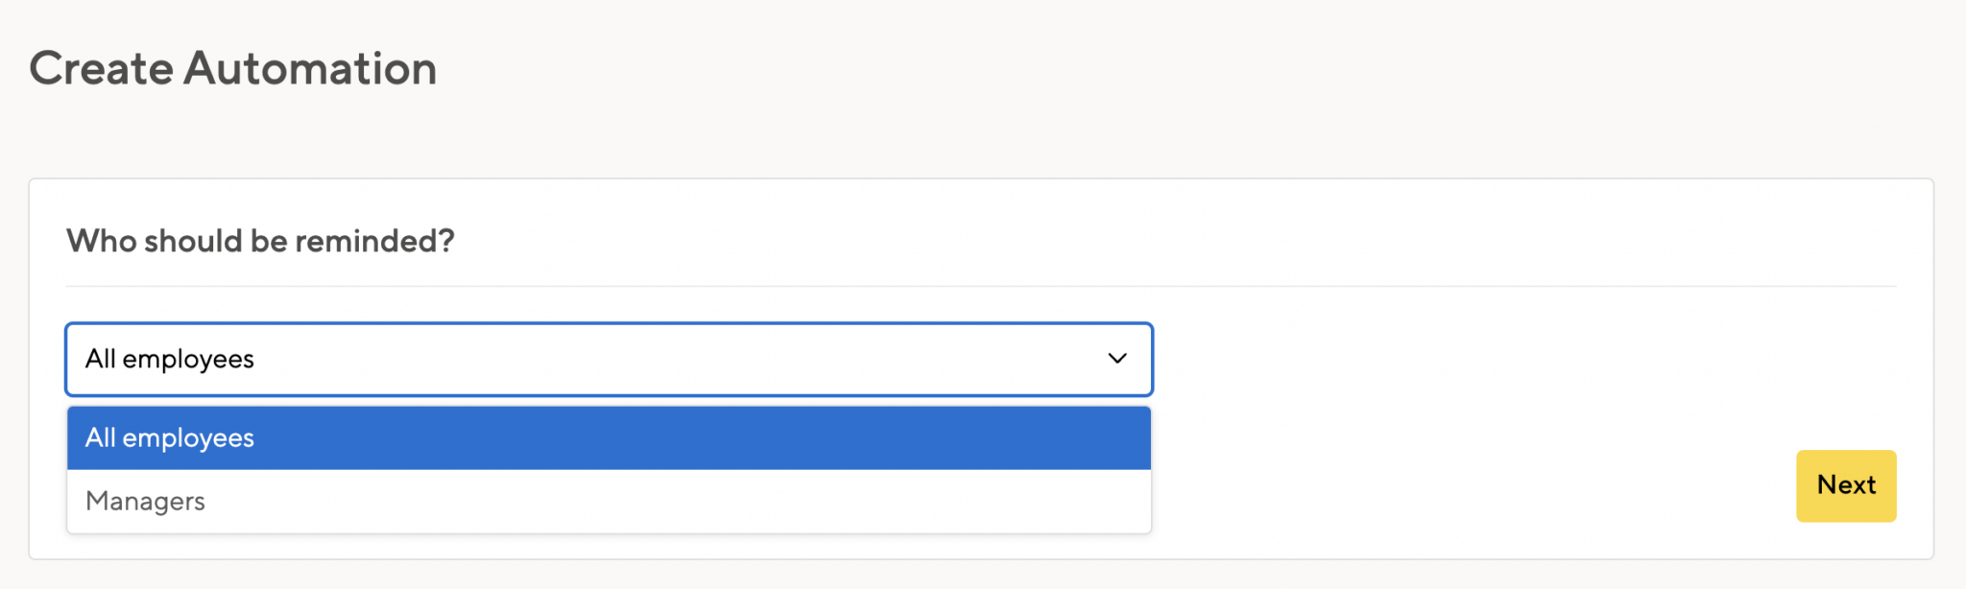This screenshot has height=589, width=1966.
Task: Close the dropdown using its down arrow
Action: coord(1117,359)
